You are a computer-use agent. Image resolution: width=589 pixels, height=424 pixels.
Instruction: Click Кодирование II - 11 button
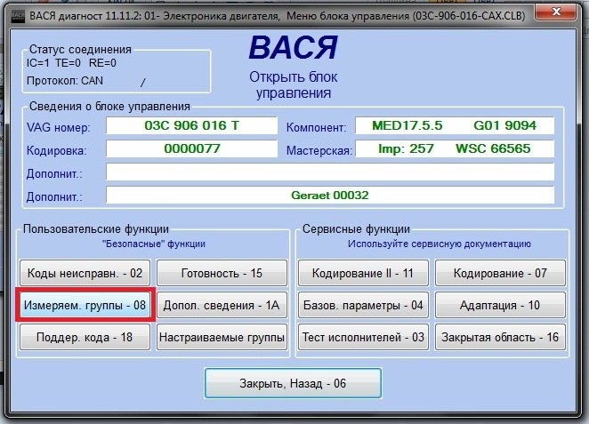pyautogui.click(x=362, y=273)
